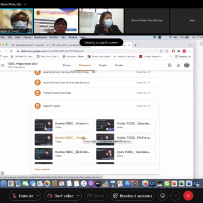Screen dimensions: 203x203
Task: Open the Google apps grid icon
Action: click(x=178, y=65)
